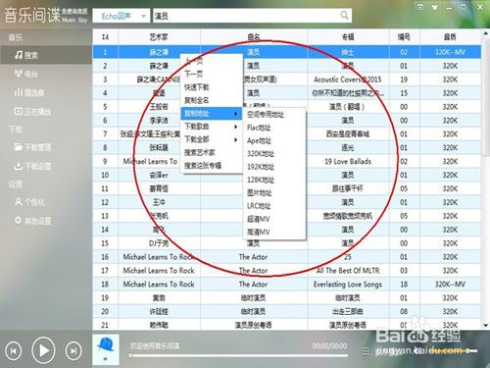
Task: Select 320K地址 from the submenu
Action: pos(274,153)
